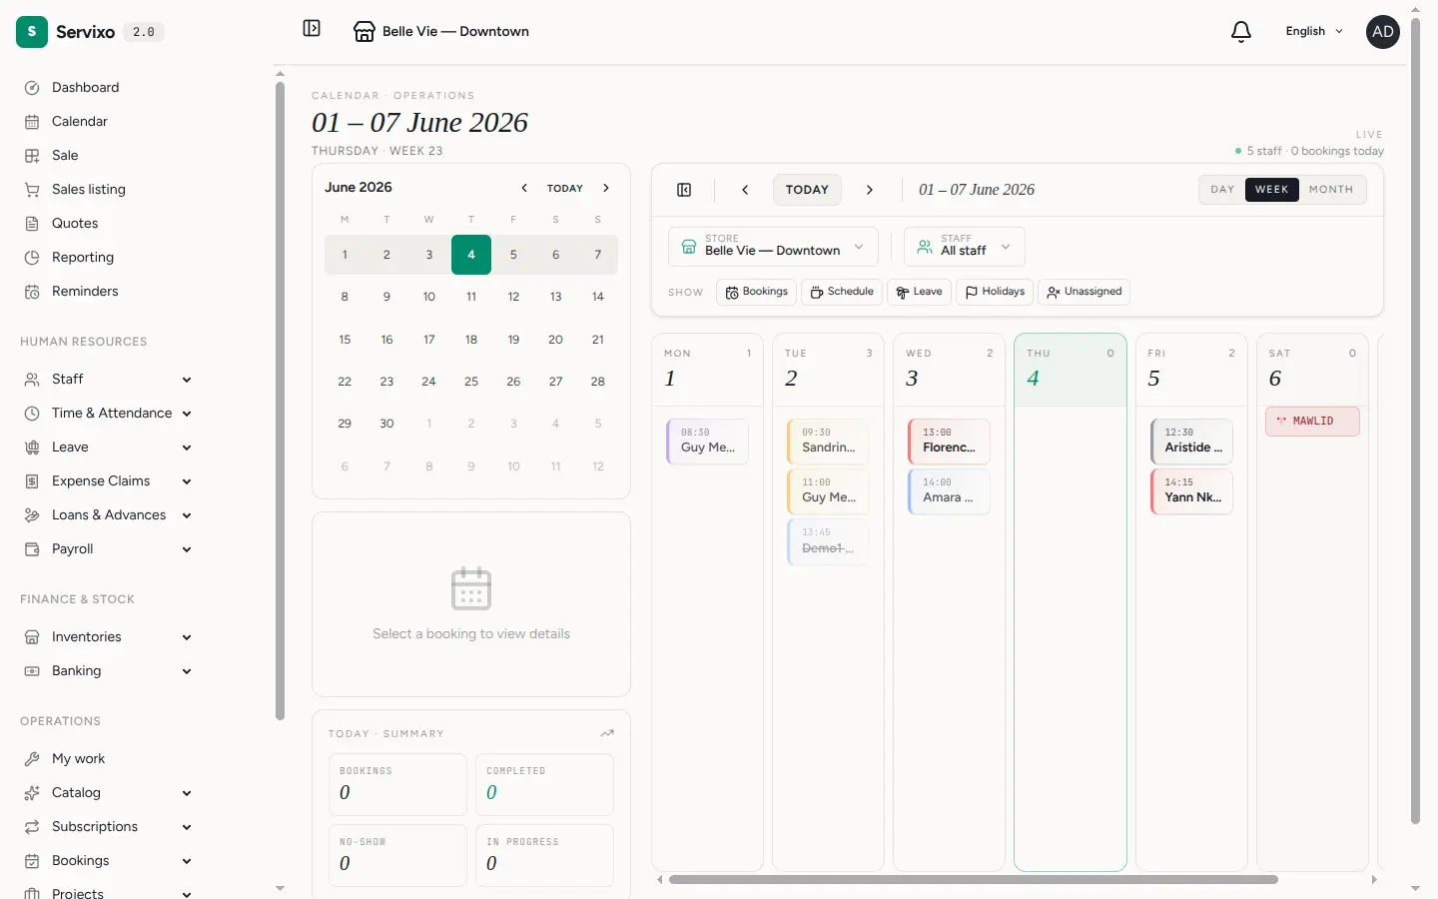
Task: Open notifications bell
Action: pyautogui.click(x=1241, y=32)
